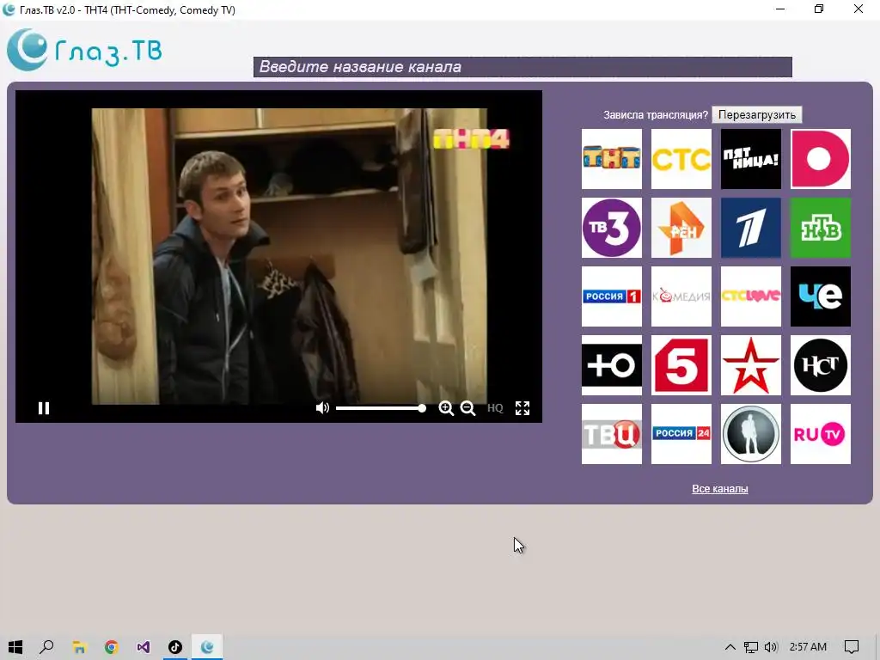The height and width of the screenshot is (660, 880).
Task: Mute the player with speaker icon
Action: tap(322, 408)
